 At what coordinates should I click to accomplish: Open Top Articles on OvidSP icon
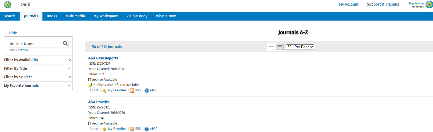(x=429, y=5)
